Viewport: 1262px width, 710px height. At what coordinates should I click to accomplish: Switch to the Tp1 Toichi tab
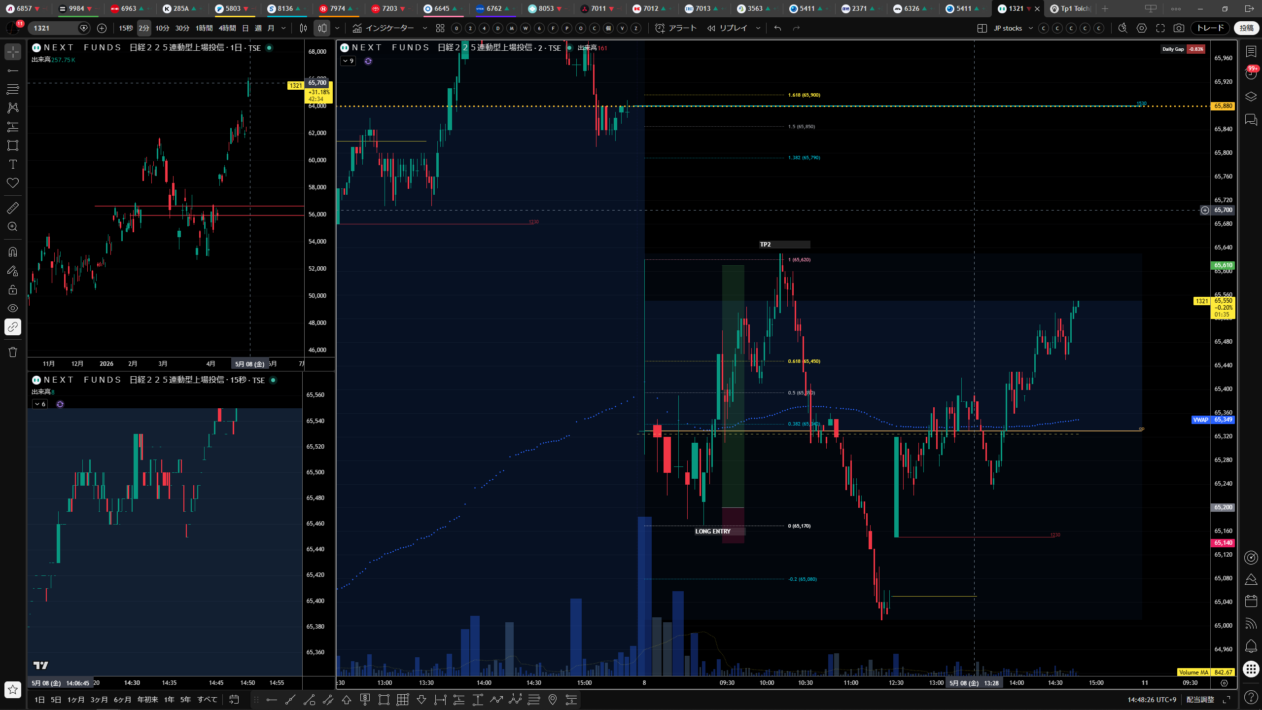1070,8
